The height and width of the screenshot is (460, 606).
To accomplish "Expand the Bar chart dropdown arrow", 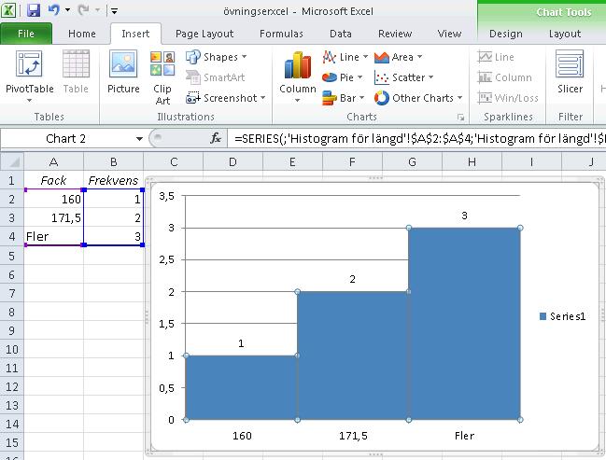I will (x=361, y=98).
